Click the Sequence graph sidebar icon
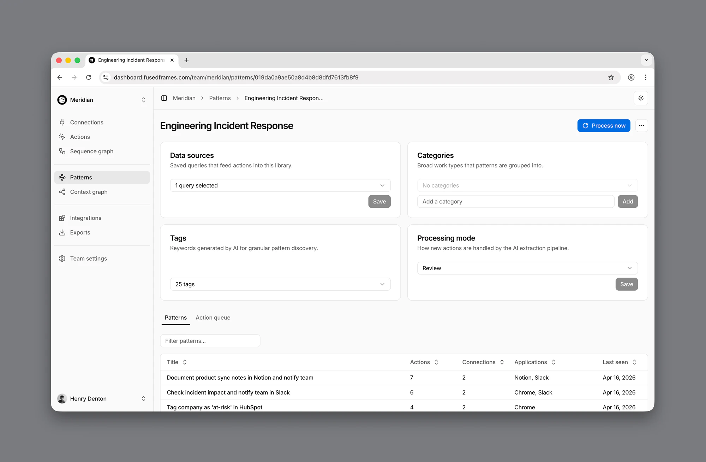This screenshot has width=706, height=462. tap(62, 151)
